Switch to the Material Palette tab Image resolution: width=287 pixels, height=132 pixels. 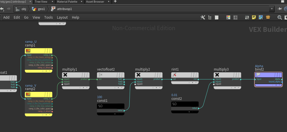tap(67, 2)
